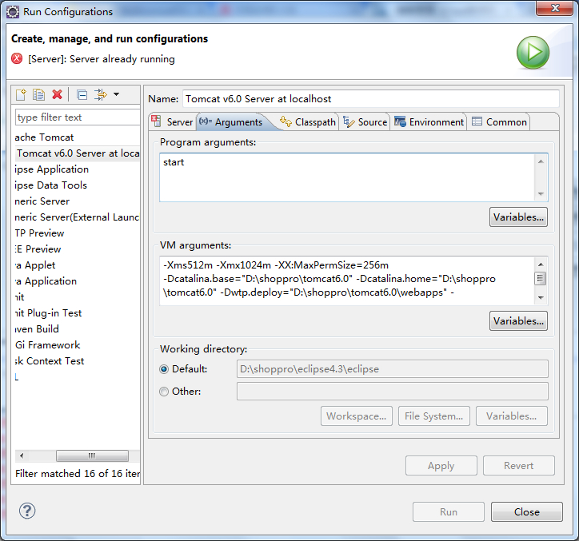Screen dimensions: 579x541
Task: Click the Source tab icon
Action: pos(349,121)
